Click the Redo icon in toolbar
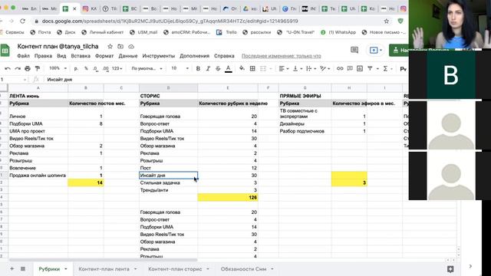Viewport: 491px width, 276px height. (18, 68)
